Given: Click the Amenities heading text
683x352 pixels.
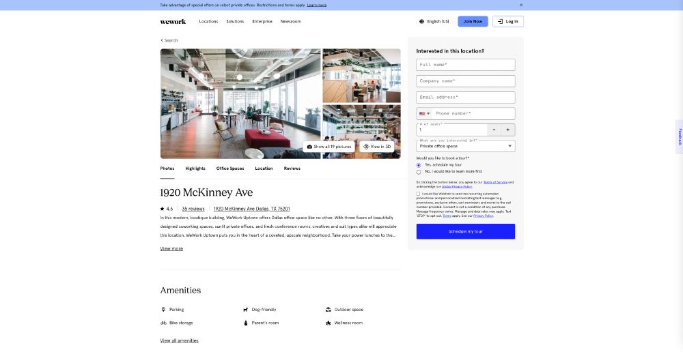Looking at the screenshot, I should point(180,290).
